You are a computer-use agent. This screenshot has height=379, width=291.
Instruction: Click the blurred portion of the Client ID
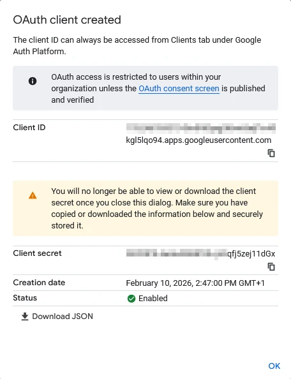(201, 128)
